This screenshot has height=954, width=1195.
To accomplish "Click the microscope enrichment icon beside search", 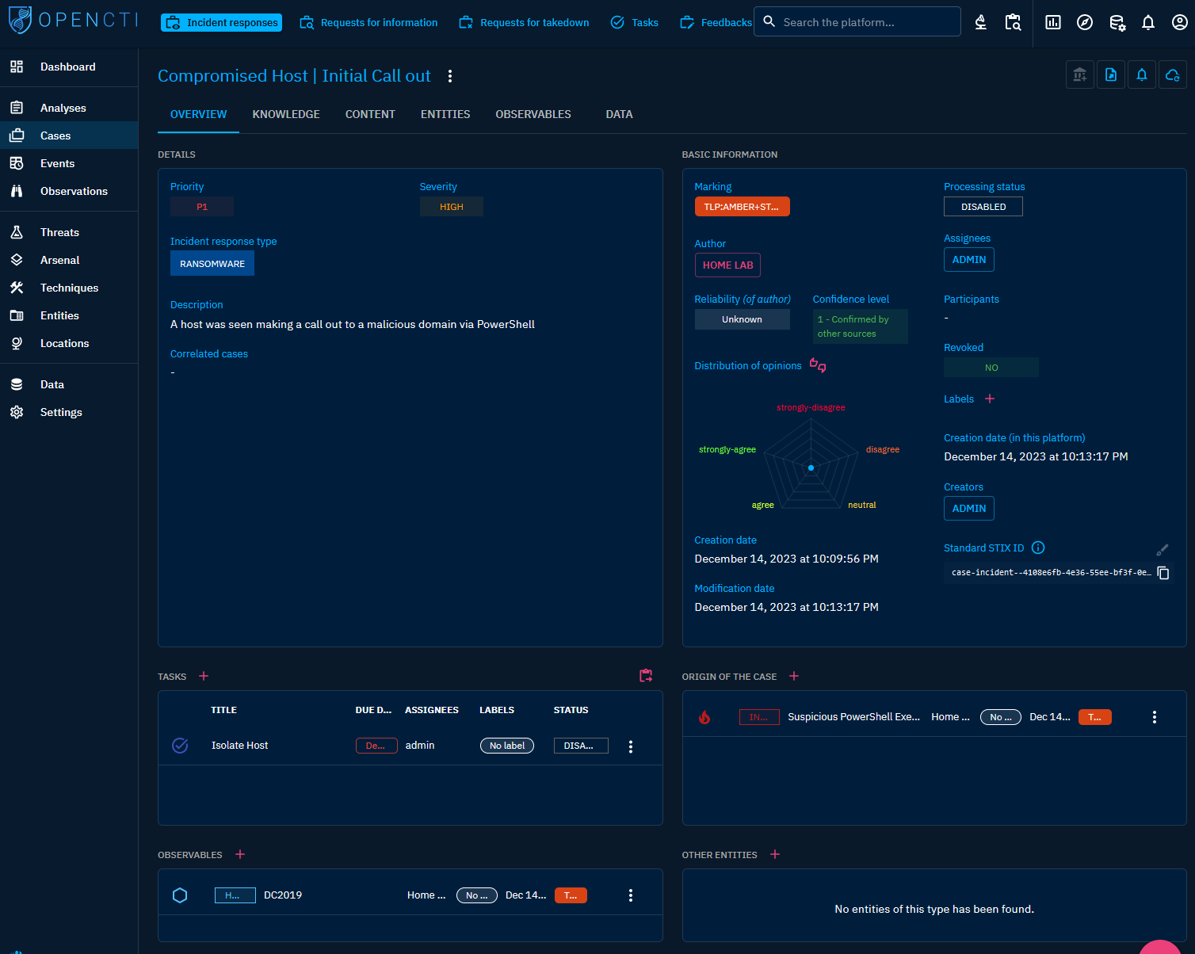I will click(981, 22).
